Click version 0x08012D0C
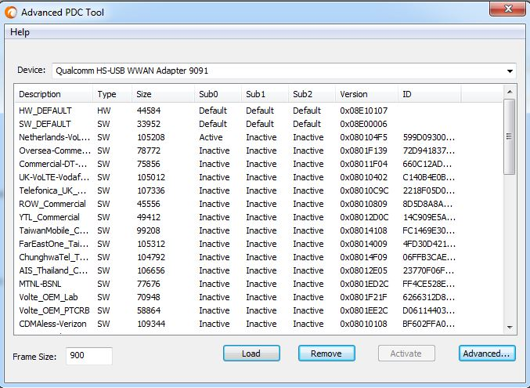The image size is (530, 388). click(364, 217)
